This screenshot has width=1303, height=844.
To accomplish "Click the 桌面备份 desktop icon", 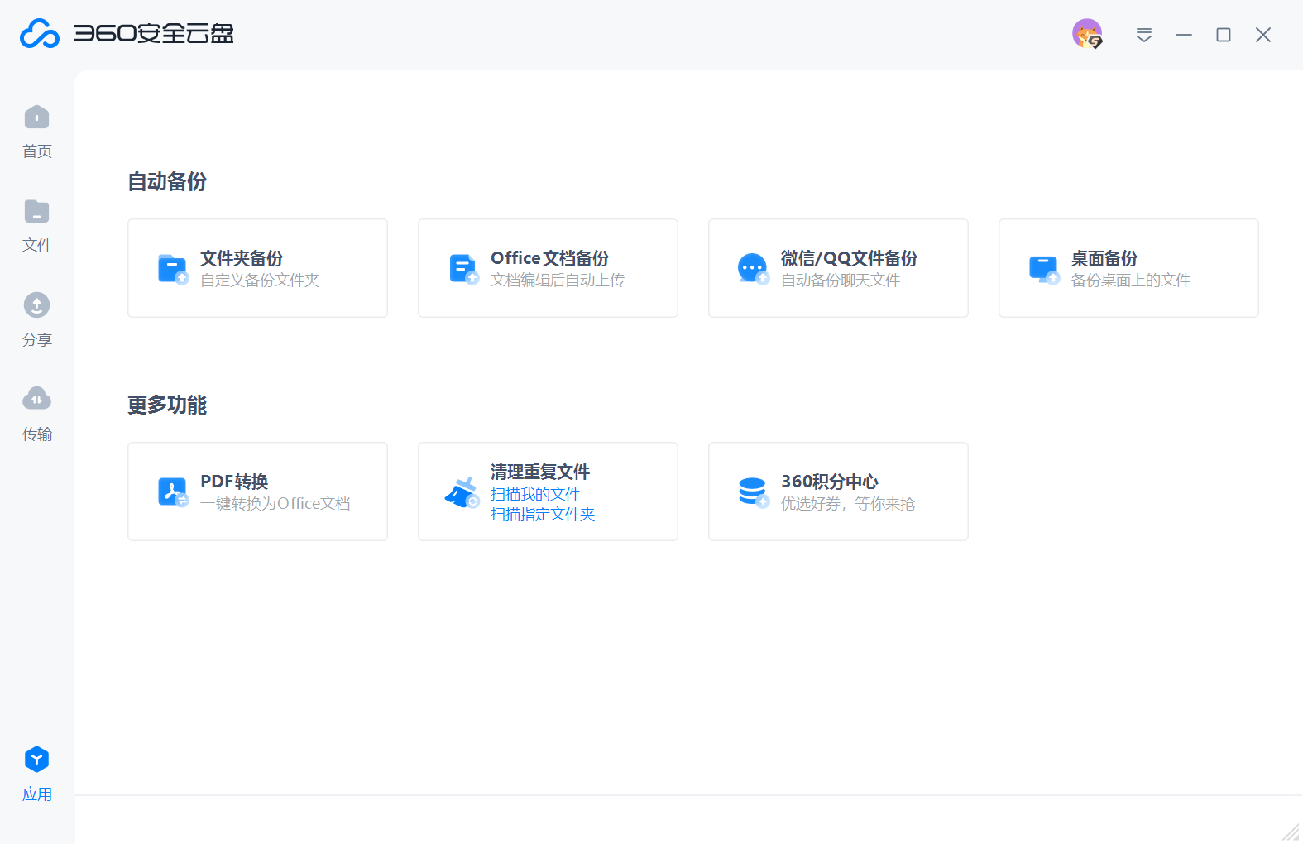I will (x=1043, y=269).
